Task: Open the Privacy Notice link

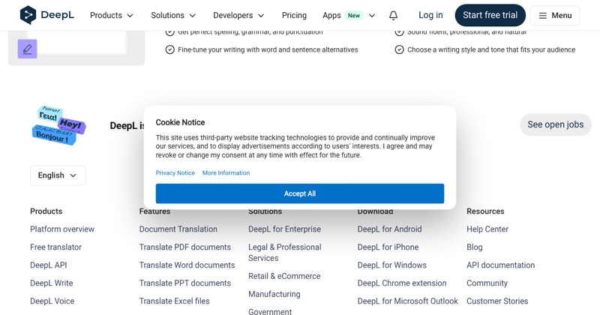Action: 175,173
